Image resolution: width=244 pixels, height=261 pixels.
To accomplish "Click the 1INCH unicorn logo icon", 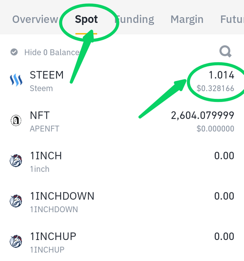I will (16, 161).
